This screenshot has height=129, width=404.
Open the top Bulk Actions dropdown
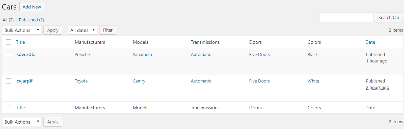click(x=22, y=30)
